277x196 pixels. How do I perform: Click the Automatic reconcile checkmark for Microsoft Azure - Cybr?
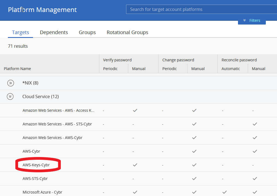click(x=224, y=192)
